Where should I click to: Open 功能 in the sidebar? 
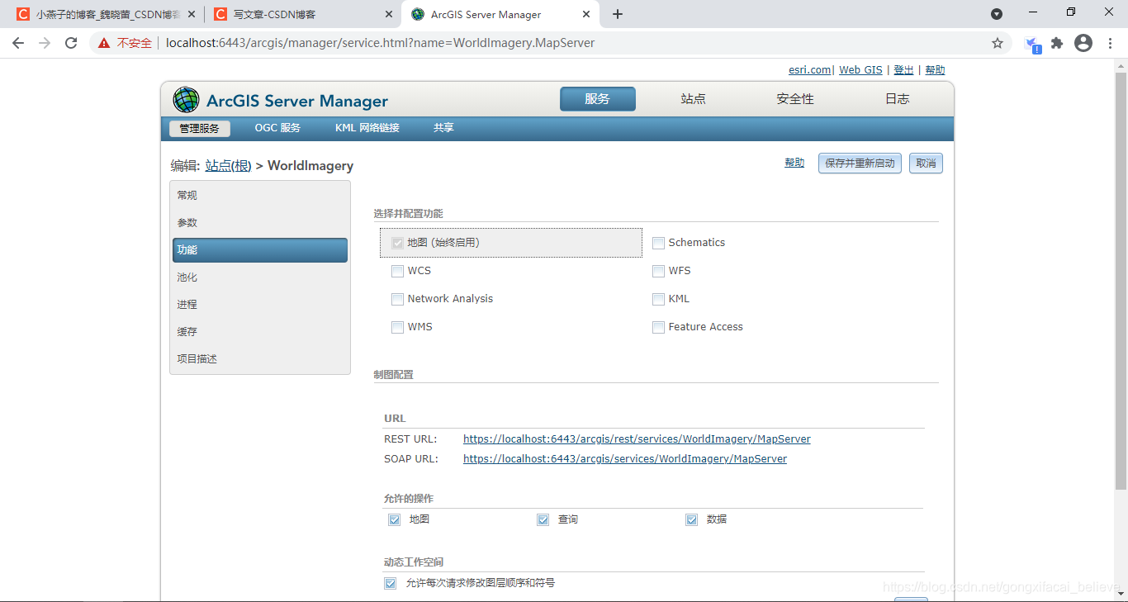(260, 250)
